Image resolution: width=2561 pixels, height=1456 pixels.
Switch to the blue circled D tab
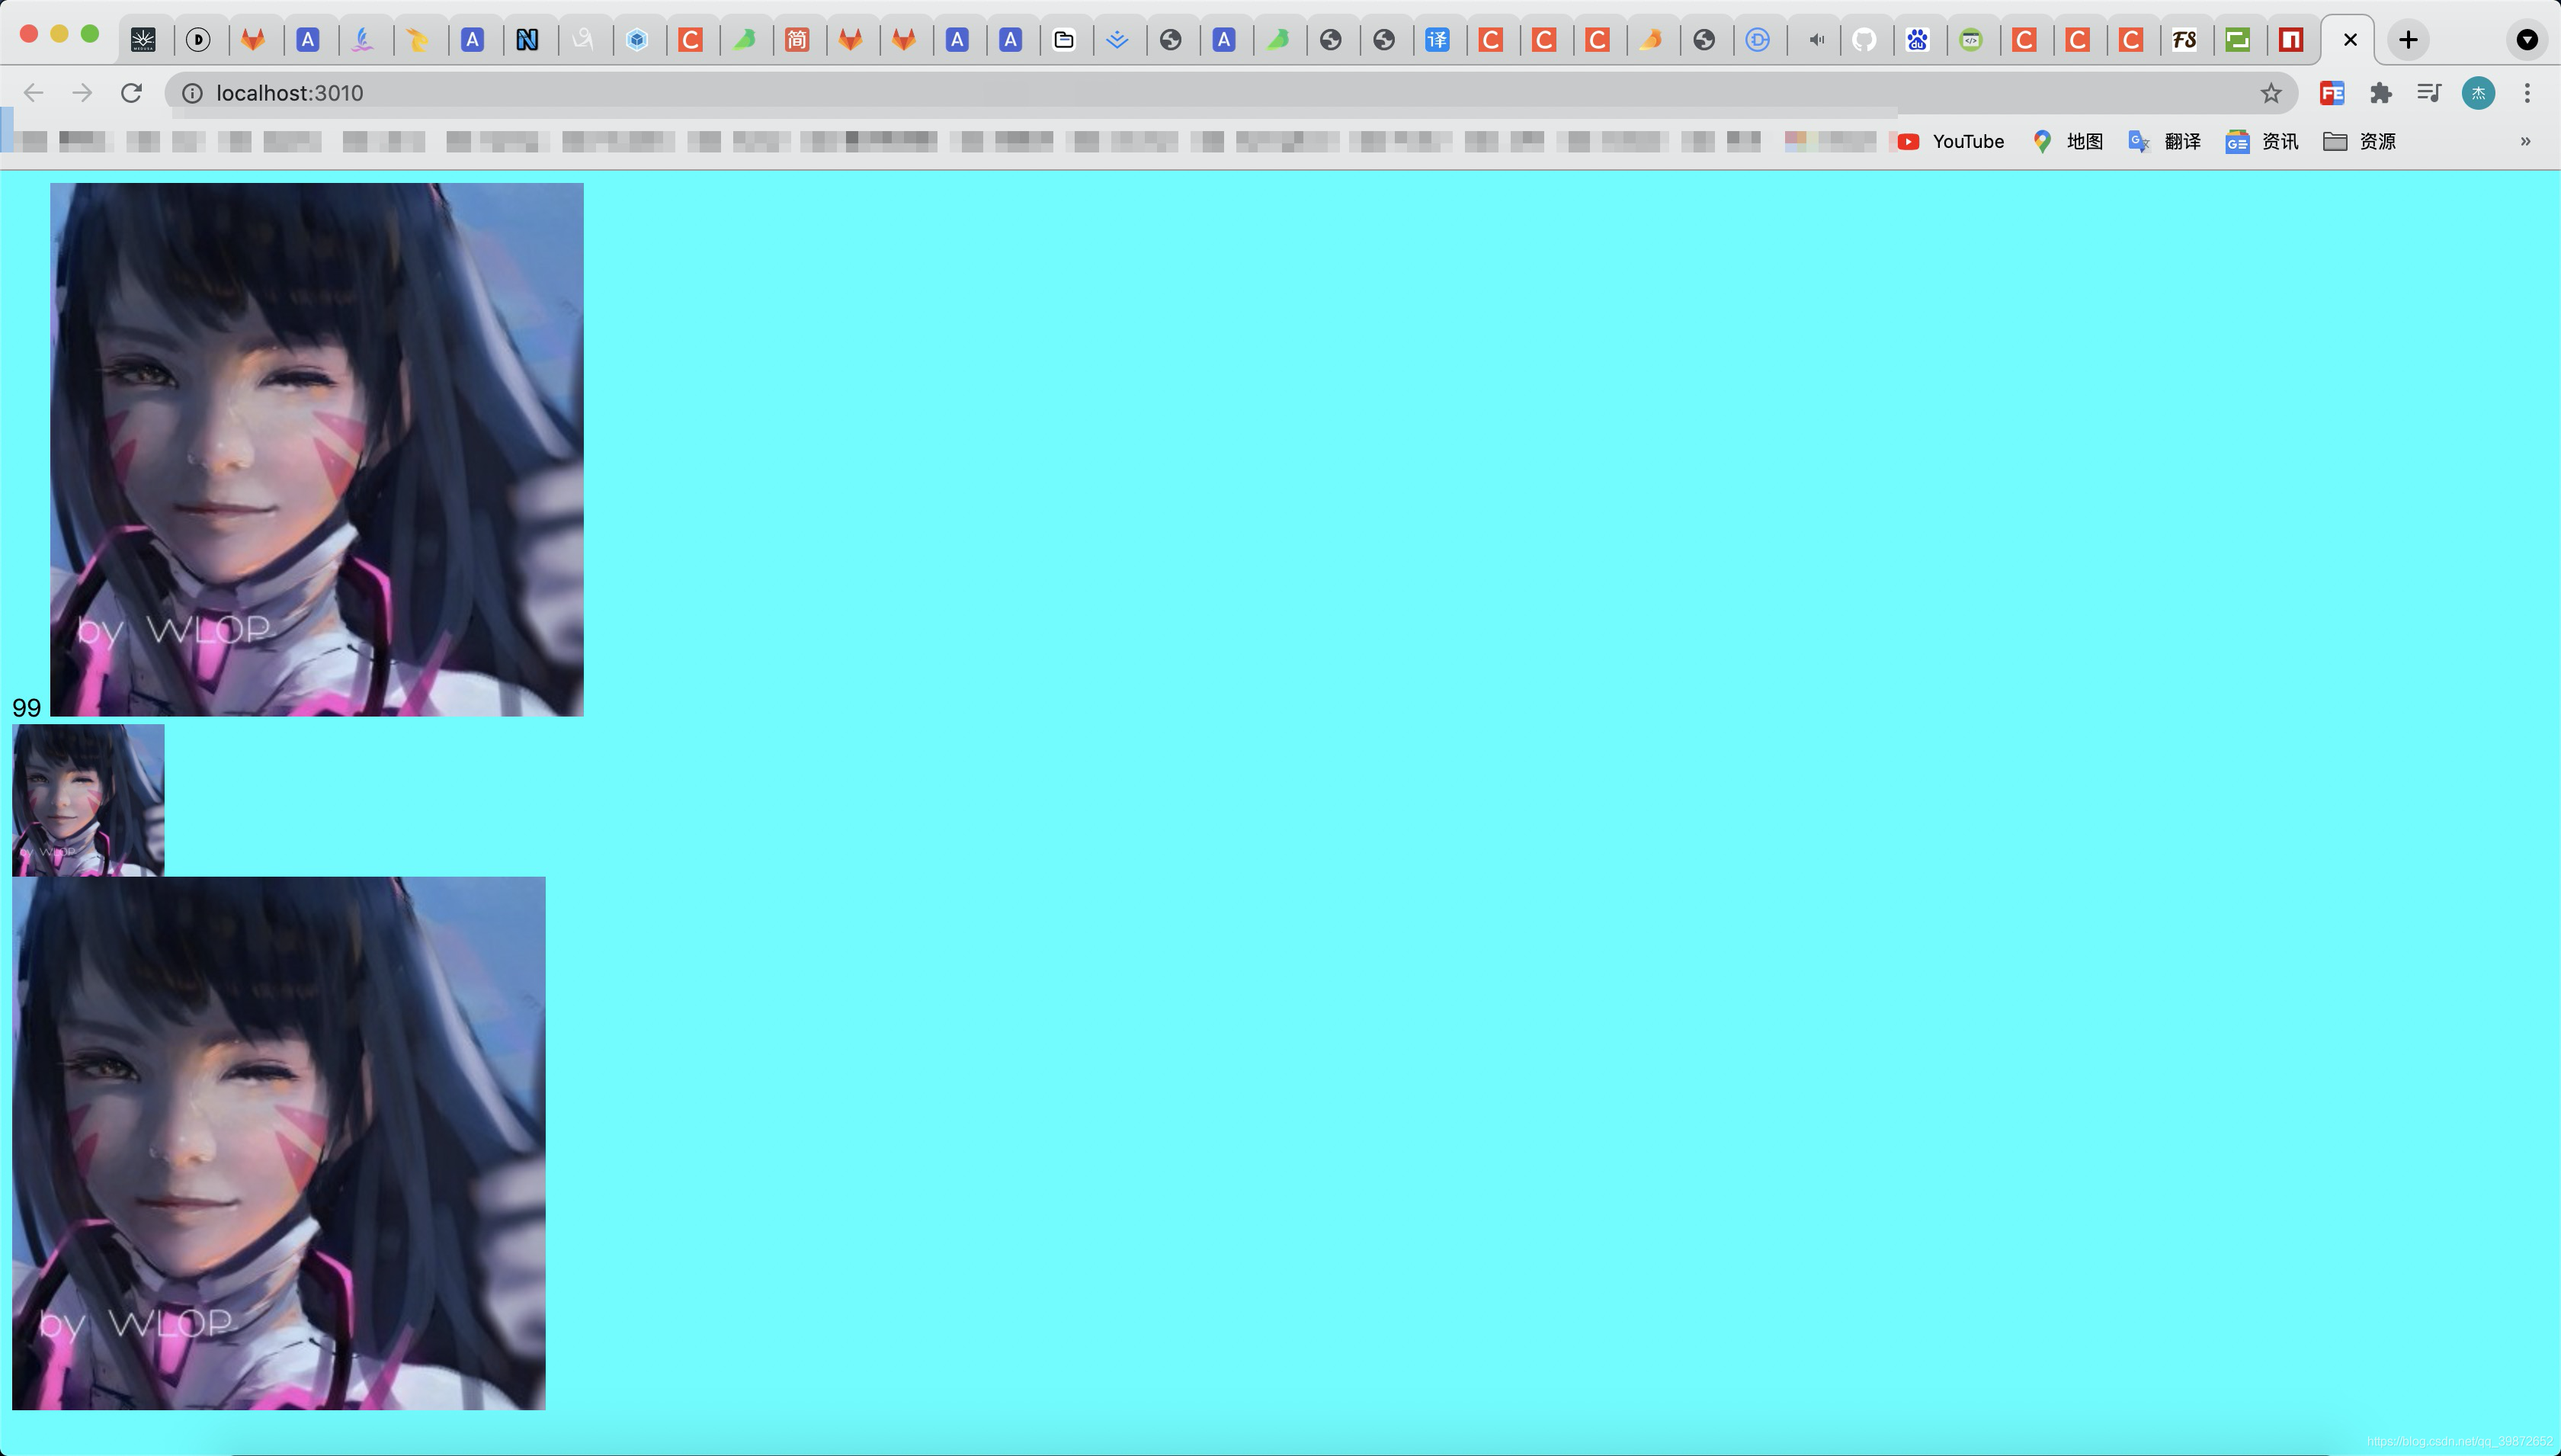pos(1758,40)
